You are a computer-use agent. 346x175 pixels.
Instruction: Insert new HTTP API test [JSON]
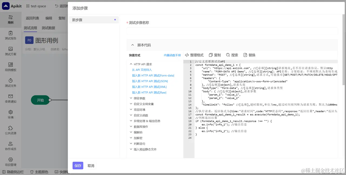150,81
